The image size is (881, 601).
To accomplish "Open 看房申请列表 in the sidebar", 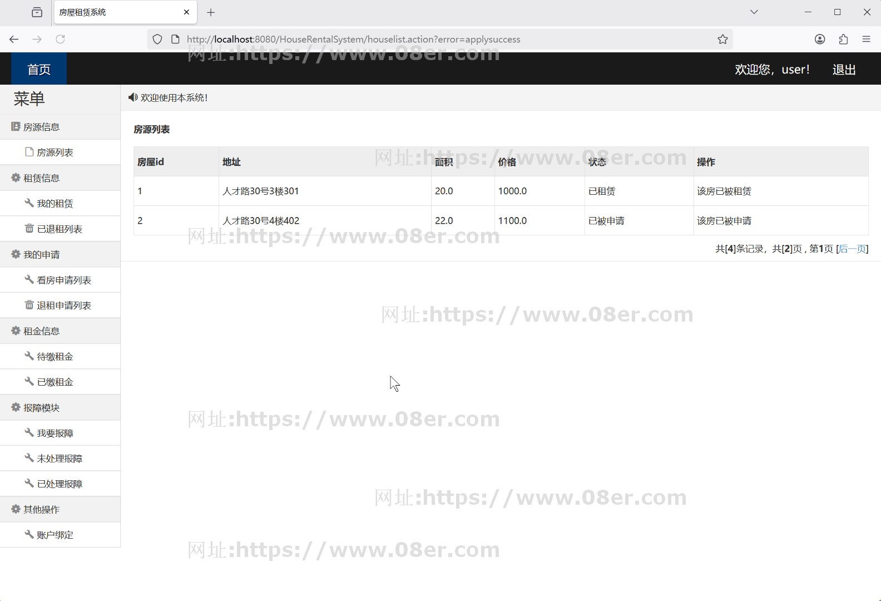I will click(x=64, y=280).
